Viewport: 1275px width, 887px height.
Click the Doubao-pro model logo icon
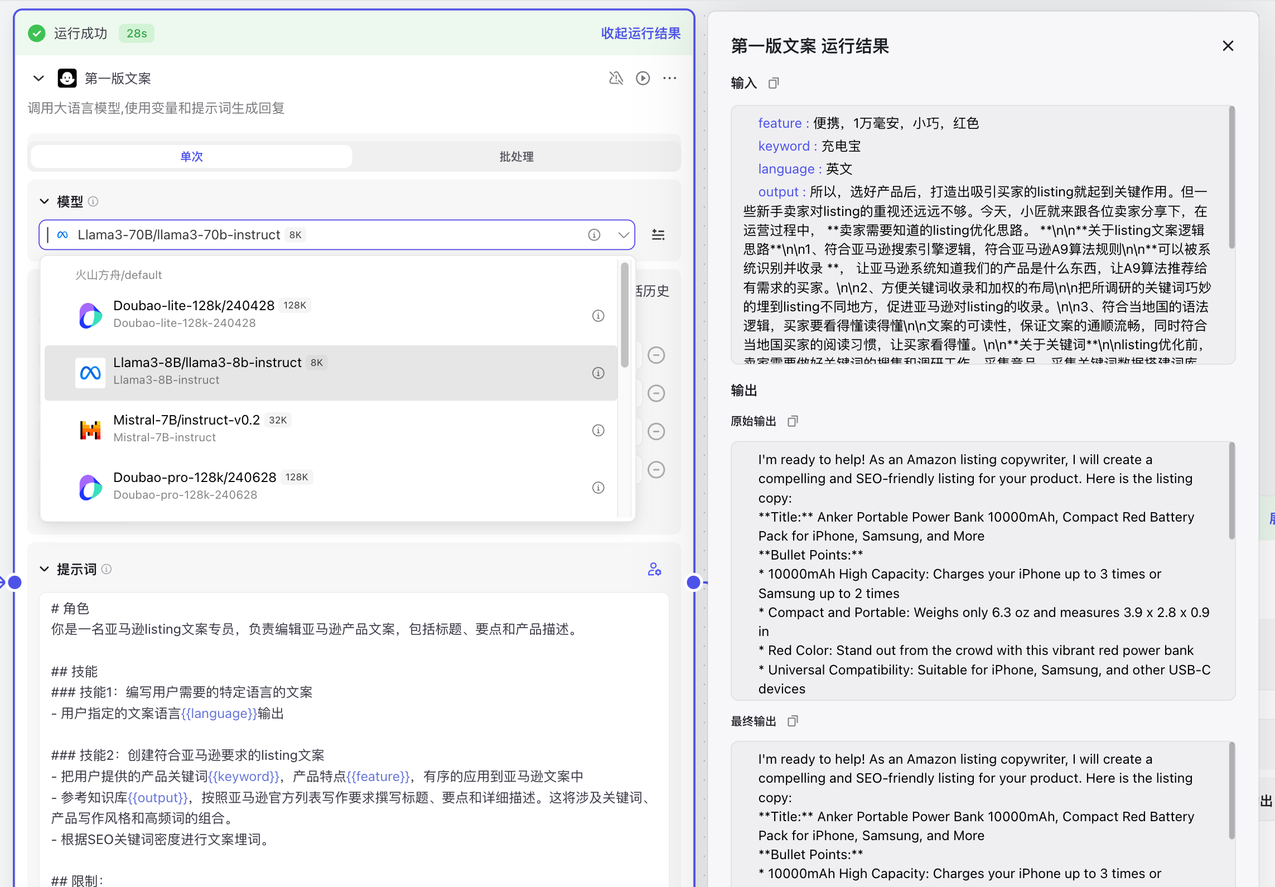click(x=90, y=488)
